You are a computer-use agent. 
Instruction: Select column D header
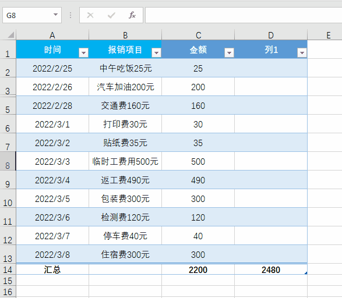point(271,35)
